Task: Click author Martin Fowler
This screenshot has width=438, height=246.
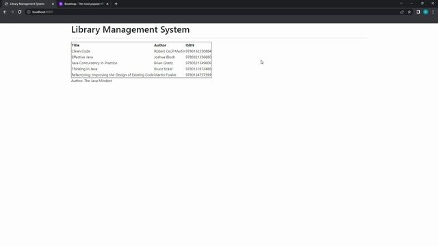Action: tap(166, 75)
